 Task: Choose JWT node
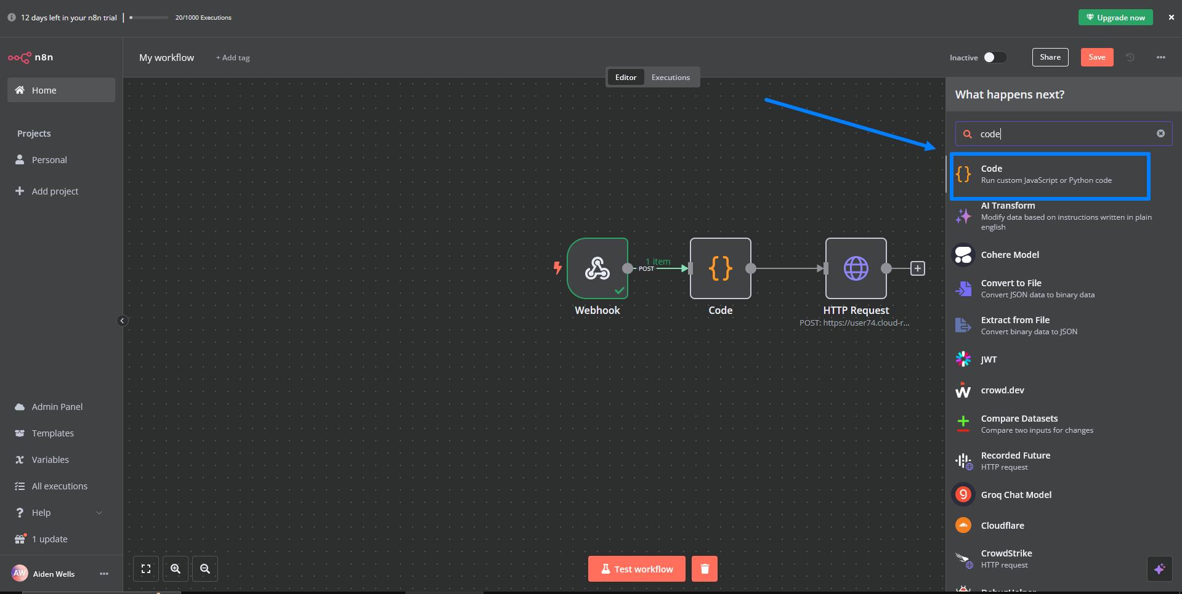(1064, 359)
